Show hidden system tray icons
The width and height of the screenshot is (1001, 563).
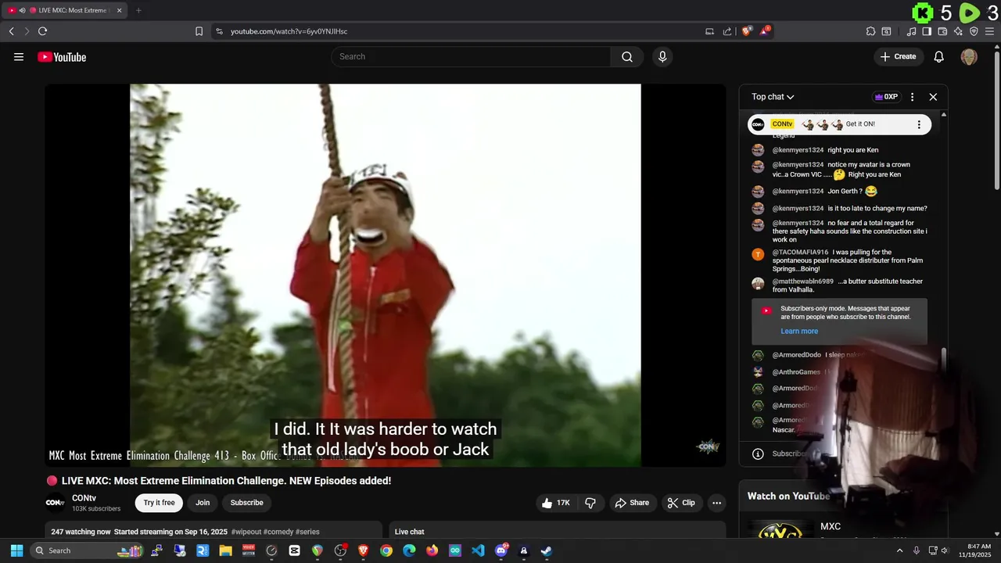[899, 550]
